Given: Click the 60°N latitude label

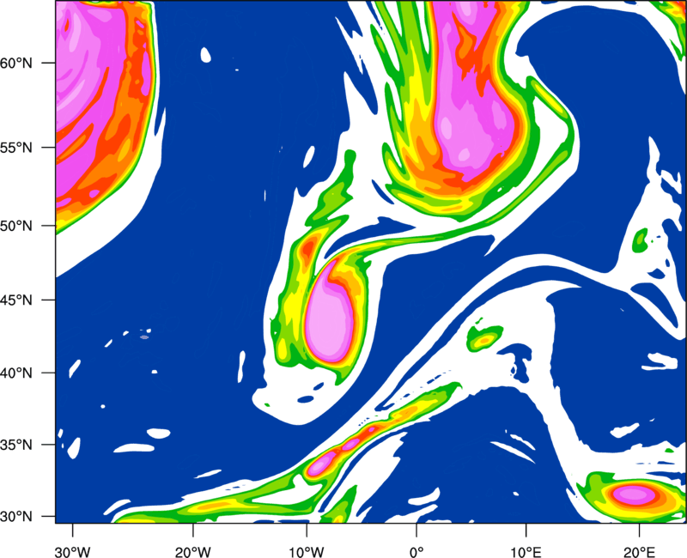Looking at the screenshot, I should [x=15, y=64].
